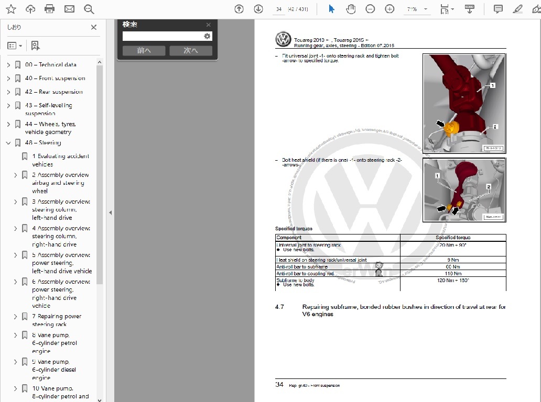Open bookmark 4 Assembly overview steering column right-hand drive

click(61, 236)
